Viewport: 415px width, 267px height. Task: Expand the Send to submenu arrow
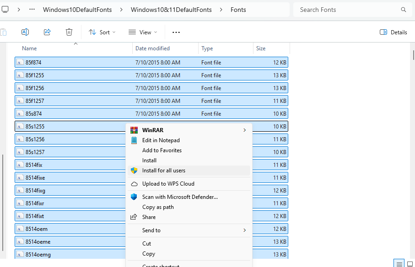coord(244,230)
